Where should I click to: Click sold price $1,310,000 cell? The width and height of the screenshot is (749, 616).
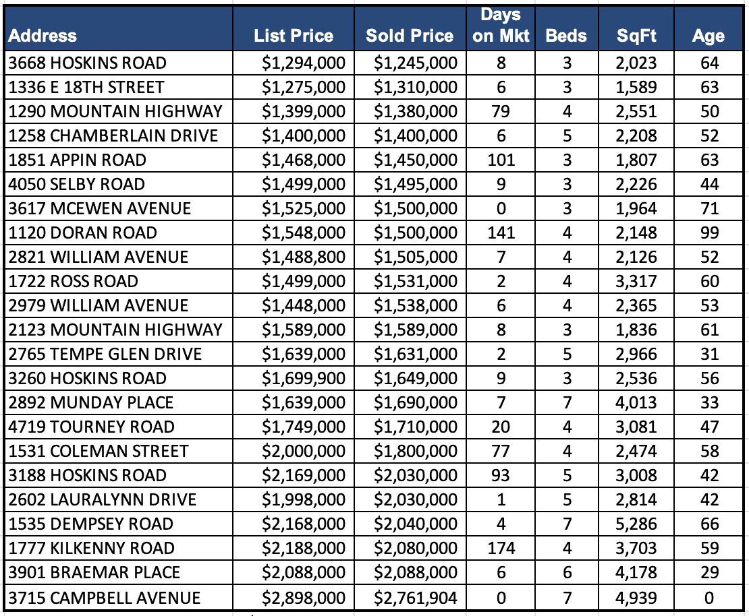[416, 88]
